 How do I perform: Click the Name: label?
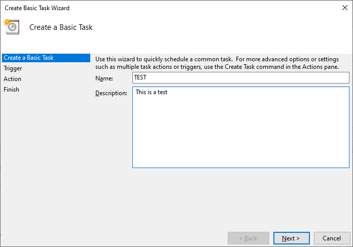pos(104,78)
